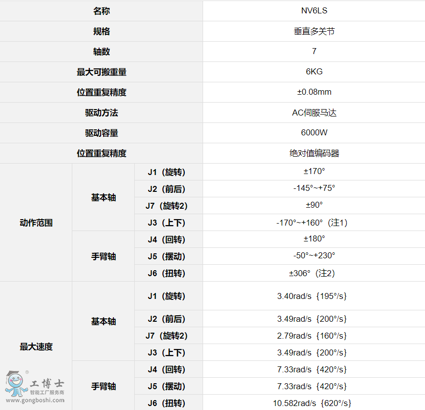
Task: Select the 10.582rad/s {620°/s} speed cell
Action: [312, 403]
